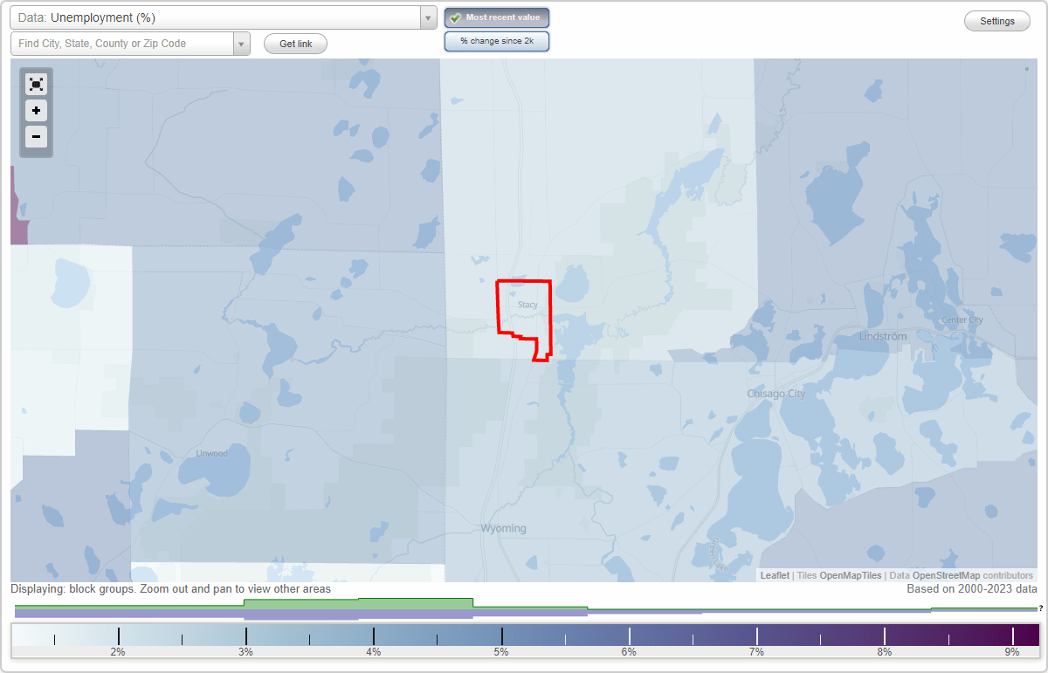Expand the location search dropdown arrow
This screenshot has width=1048, height=673.
pyautogui.click(x=242, y=44)
